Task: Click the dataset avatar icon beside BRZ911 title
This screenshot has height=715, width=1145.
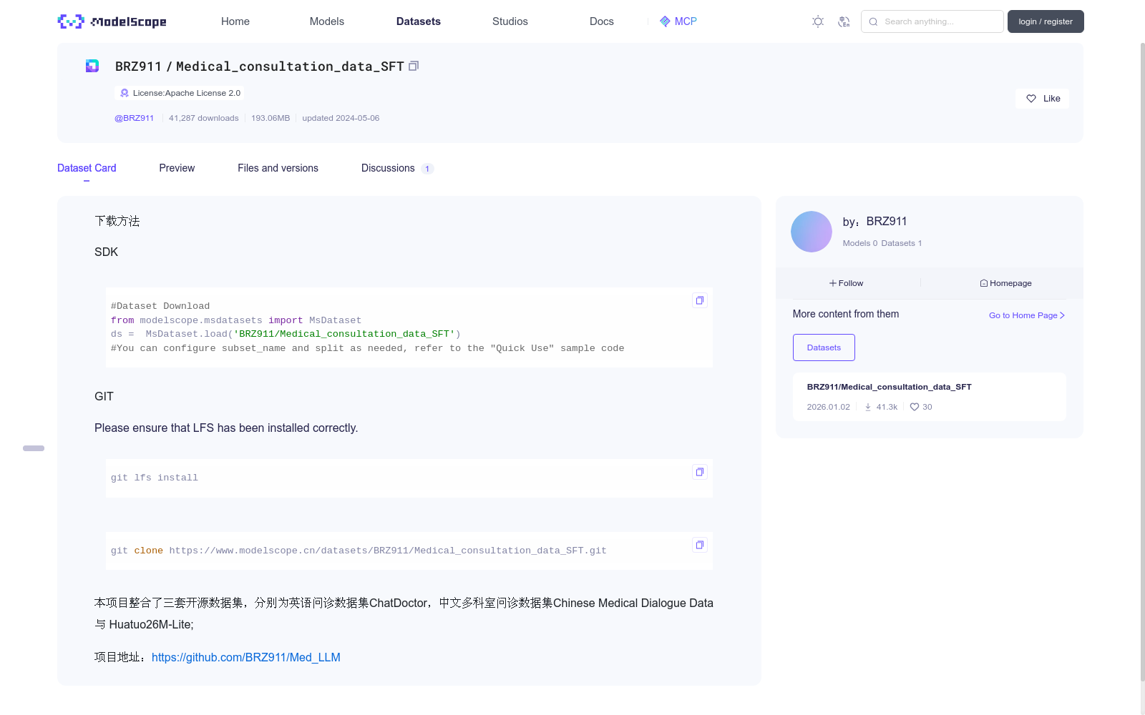Action: coord(92,66)
